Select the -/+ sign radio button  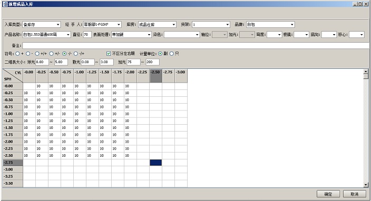coord(76,54)
